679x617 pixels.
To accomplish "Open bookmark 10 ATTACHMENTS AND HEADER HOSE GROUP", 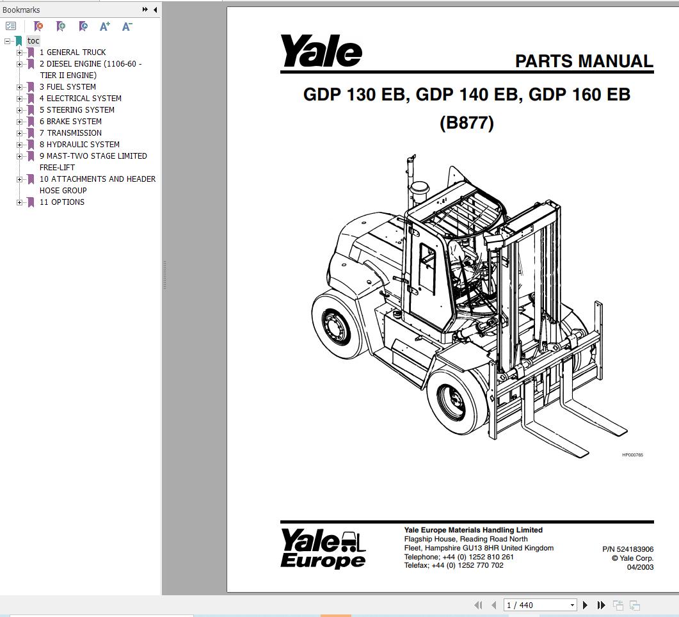I will (x=97, y=184).
